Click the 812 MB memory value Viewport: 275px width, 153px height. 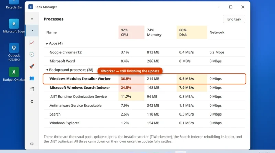tap(153, 52)
